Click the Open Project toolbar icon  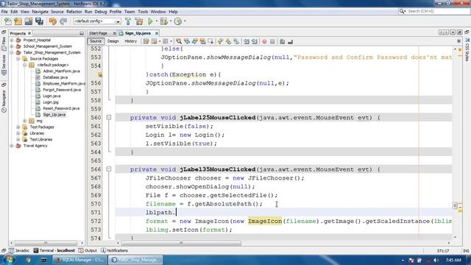click(29, 21)
